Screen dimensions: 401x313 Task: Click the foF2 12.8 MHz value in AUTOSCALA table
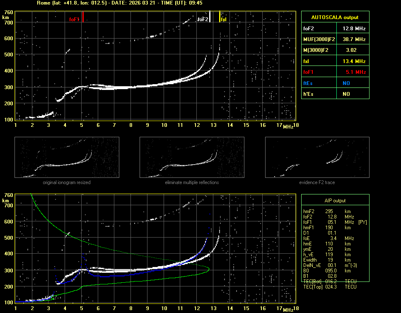(x=354, y=29)
